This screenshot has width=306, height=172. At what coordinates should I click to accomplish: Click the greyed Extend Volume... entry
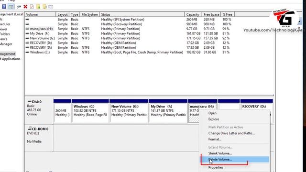tap(220, 147)
